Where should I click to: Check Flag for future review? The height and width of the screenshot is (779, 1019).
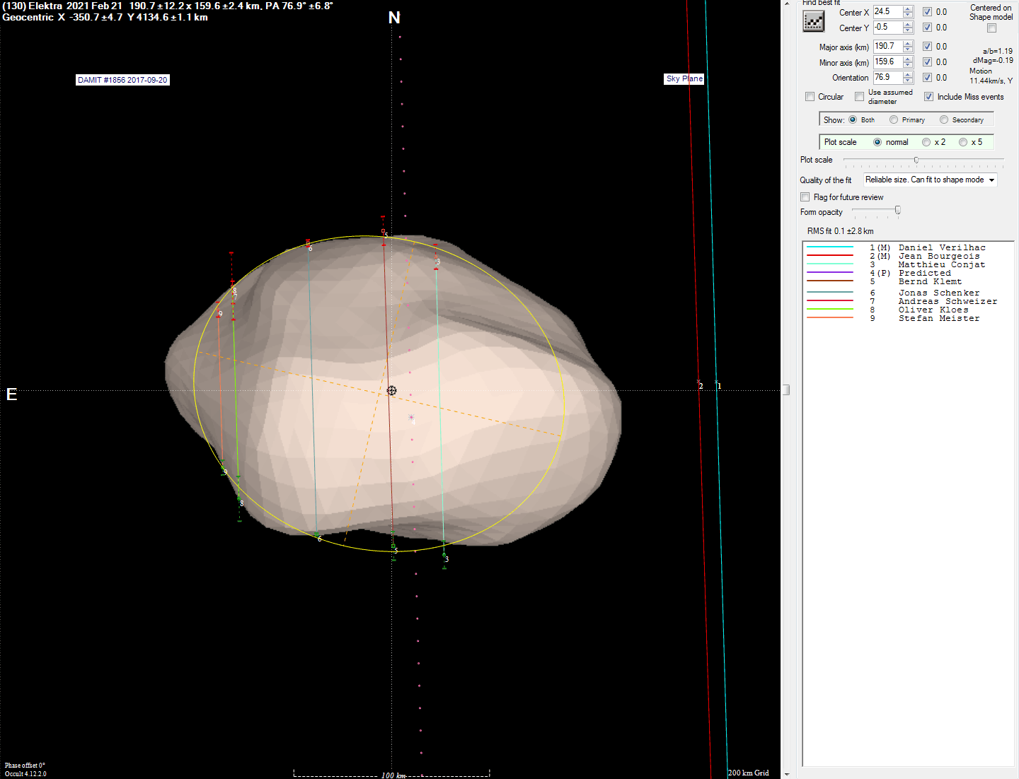tap(805, 197)
